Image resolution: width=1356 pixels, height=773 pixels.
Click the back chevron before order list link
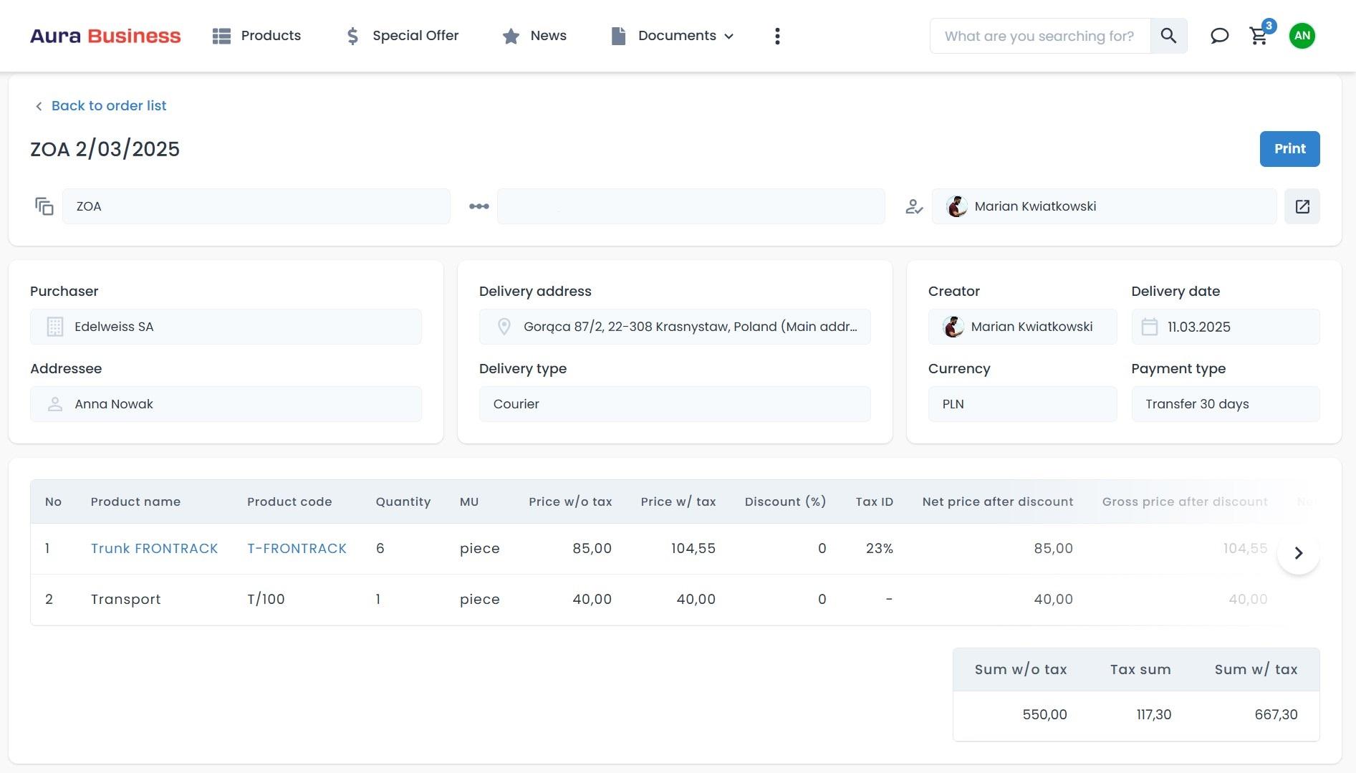click(x=39, y=107)
